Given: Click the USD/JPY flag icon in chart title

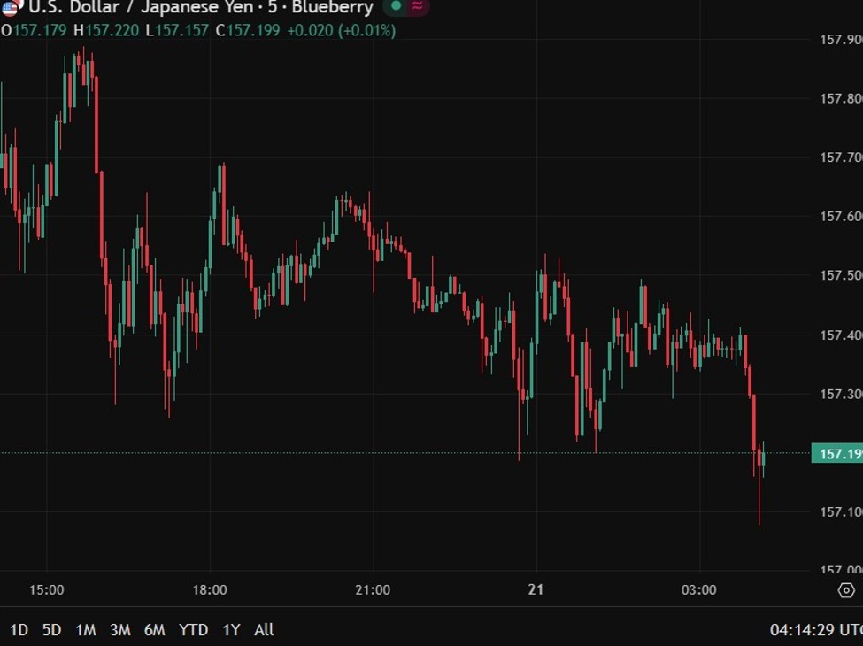Looking at the screenshot, I should (x=12, y=9).
